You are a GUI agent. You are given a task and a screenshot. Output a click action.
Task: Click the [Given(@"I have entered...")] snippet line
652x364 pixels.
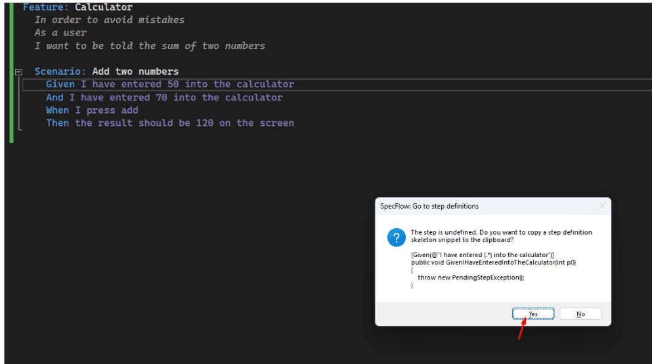coord(483,254)
